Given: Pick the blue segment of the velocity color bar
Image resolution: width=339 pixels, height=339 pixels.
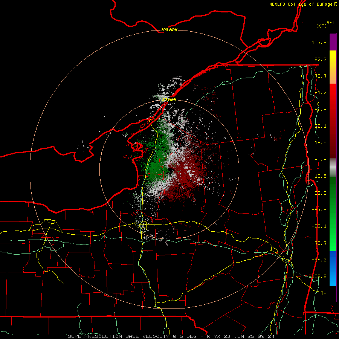Looking at the screenshot, I should 333,269.
